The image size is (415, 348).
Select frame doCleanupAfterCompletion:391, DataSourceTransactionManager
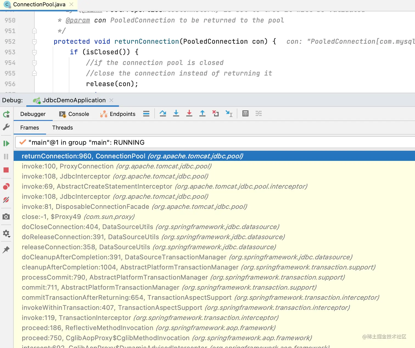(214, 257)
